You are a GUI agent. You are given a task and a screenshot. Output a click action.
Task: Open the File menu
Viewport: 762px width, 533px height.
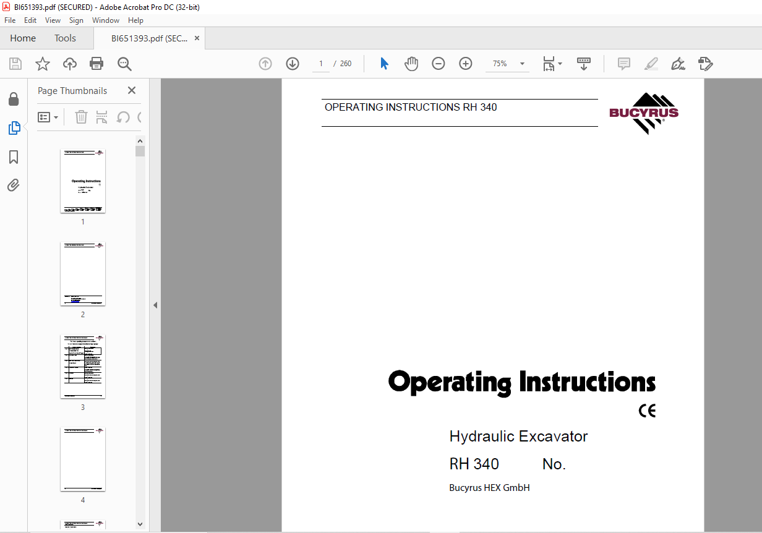tap(10, 20)
